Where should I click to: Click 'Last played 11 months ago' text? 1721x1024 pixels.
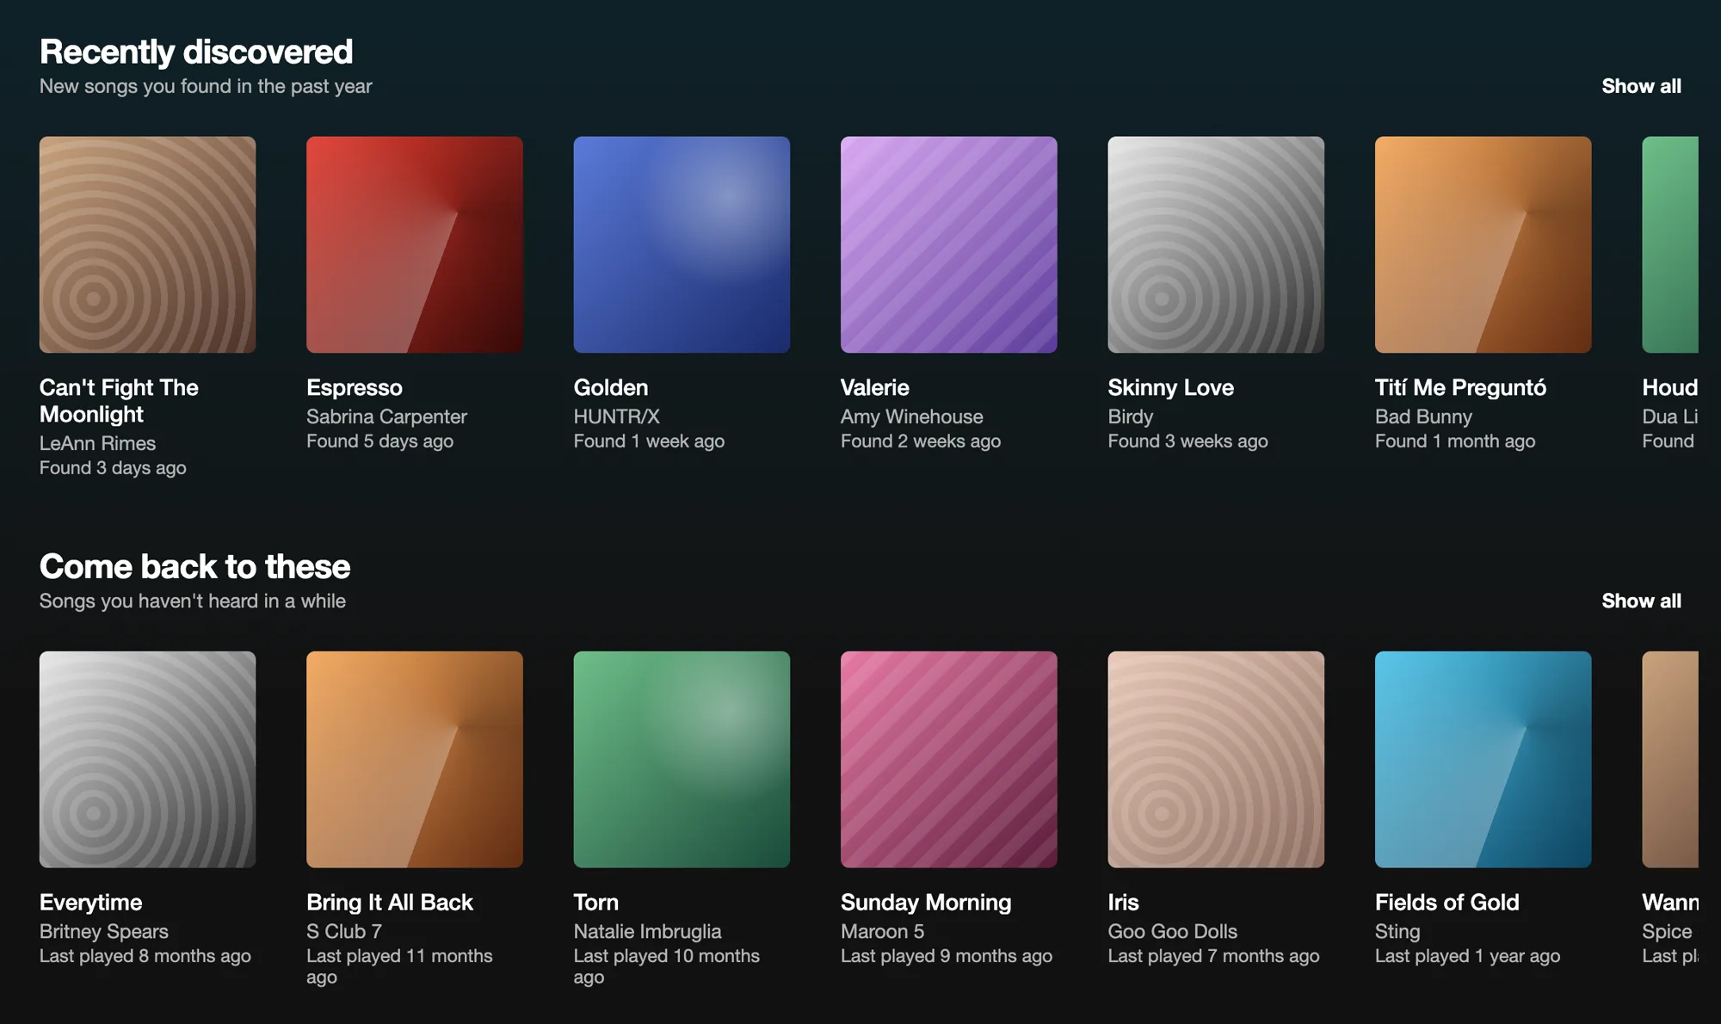(399, 966)
